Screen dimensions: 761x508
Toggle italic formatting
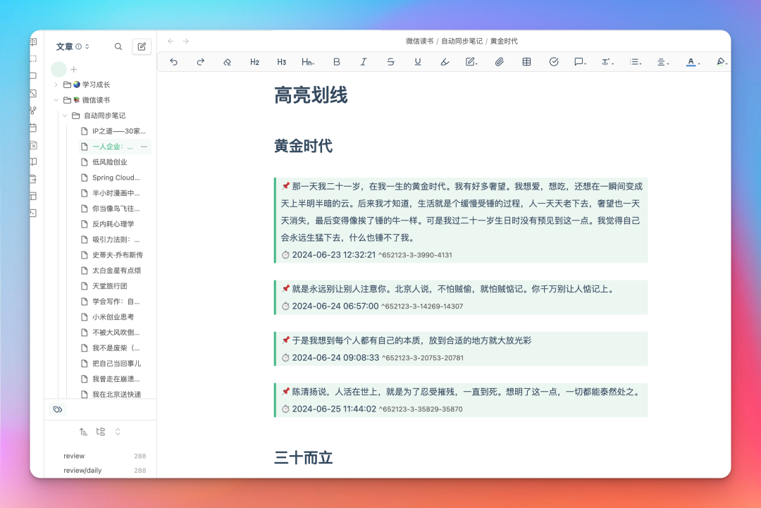[364, 62]
